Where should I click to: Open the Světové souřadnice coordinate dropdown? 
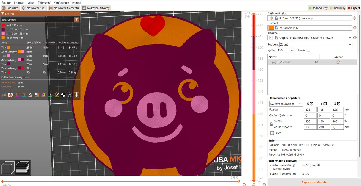pyautogui.click(x=286, y=104)
